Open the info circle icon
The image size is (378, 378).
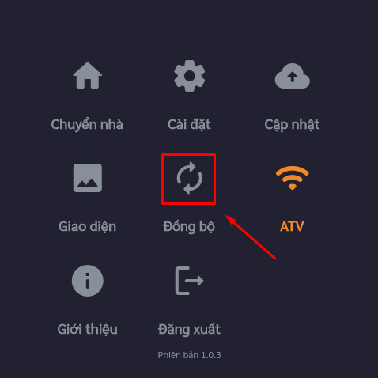coord(88,281)
